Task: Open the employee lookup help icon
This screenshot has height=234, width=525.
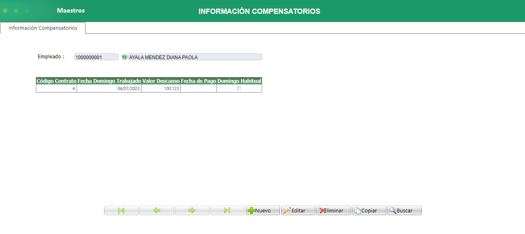Action: pyautogui.click(x=125, y=57)
